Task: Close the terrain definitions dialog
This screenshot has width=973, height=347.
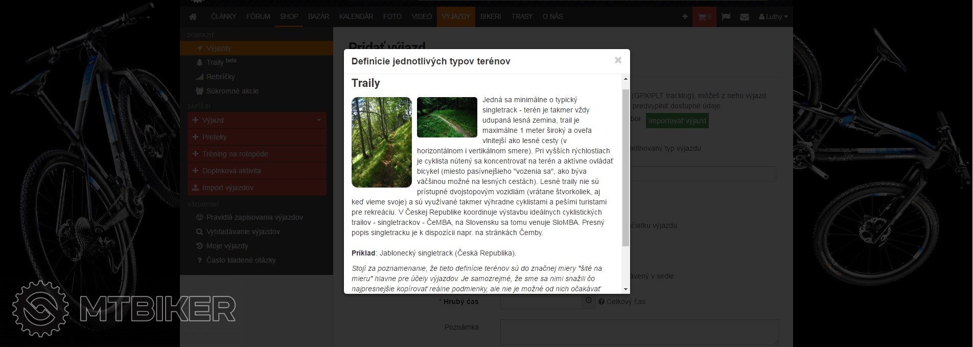Action: point(618,60)
